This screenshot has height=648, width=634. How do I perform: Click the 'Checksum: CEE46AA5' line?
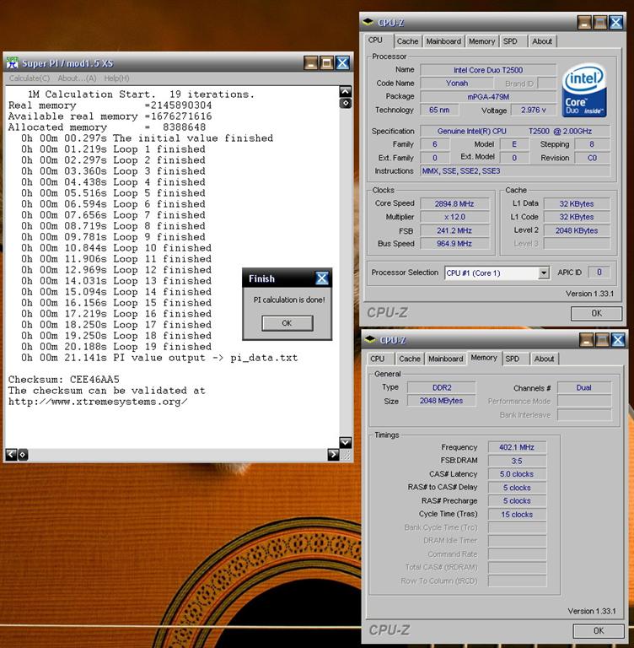(x=64, y=380)
